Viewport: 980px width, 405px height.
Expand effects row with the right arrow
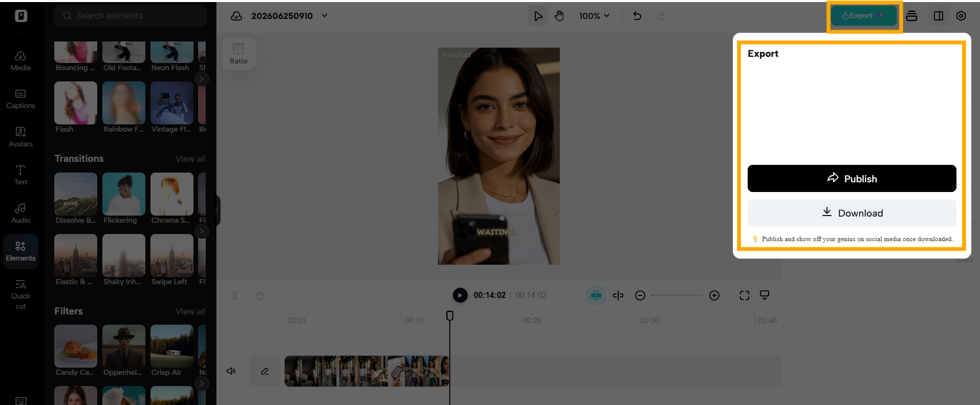coord(202,79)
